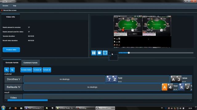Screen dimensions: 197x110
Task: Select Record the screen option
Action: coord(9,10)
